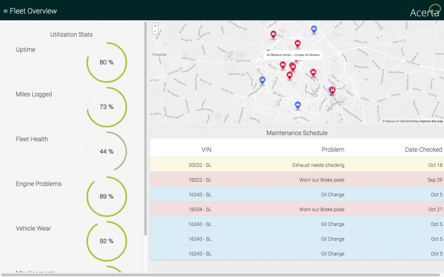Select the bottommost blue vehicle pin on map
The image size is (444, 277).
[x=298, y=105]
